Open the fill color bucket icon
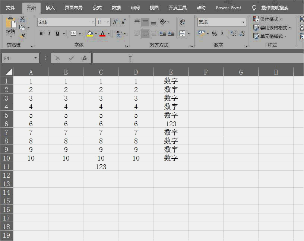This screenshot has height=241, width=304. [89, 34]
